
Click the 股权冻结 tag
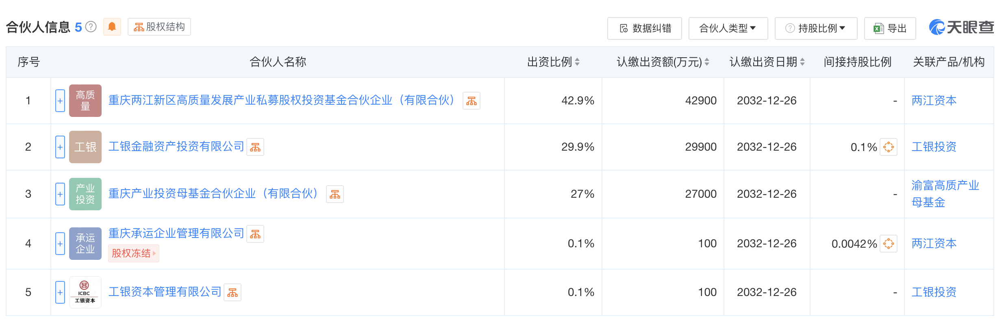[x=133, y=253]
